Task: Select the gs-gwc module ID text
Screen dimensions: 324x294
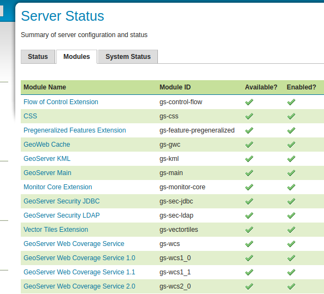Action: tap(170, 145)
